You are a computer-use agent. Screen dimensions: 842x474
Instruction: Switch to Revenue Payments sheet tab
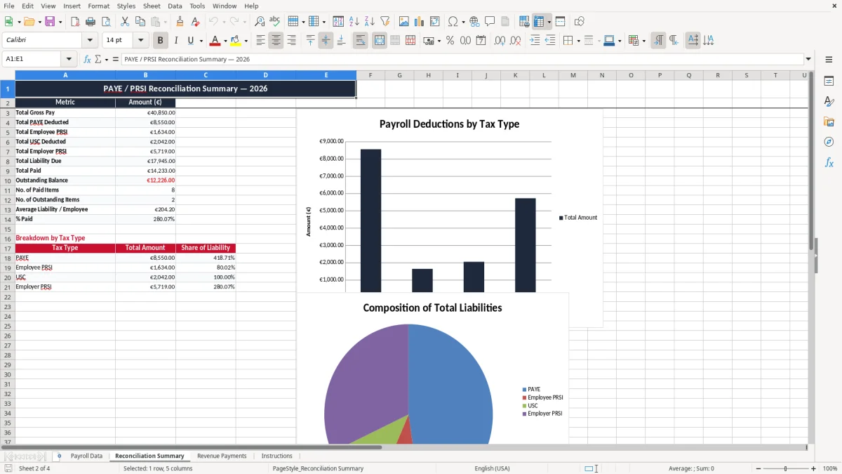tap(222, 456)
